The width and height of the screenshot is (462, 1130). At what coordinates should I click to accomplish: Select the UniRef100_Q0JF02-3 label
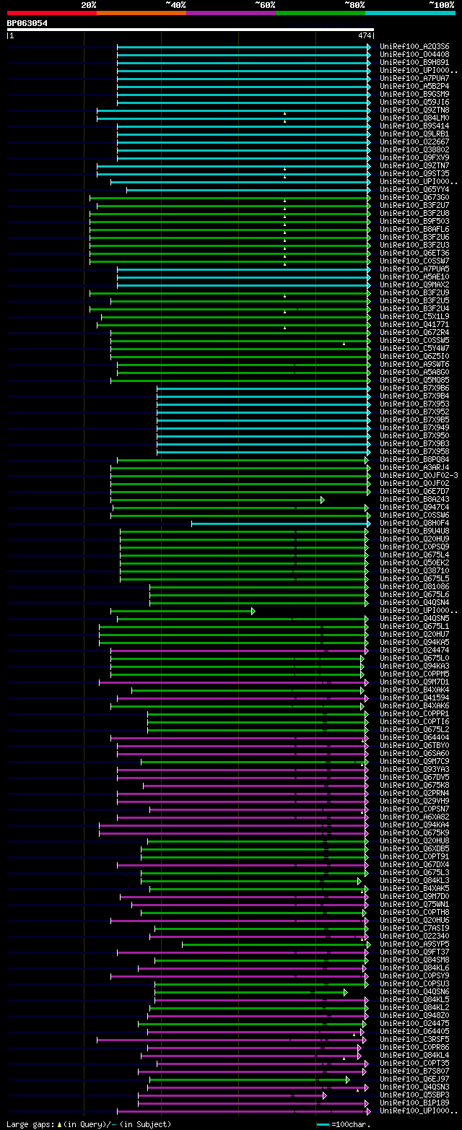click(419, 475)
